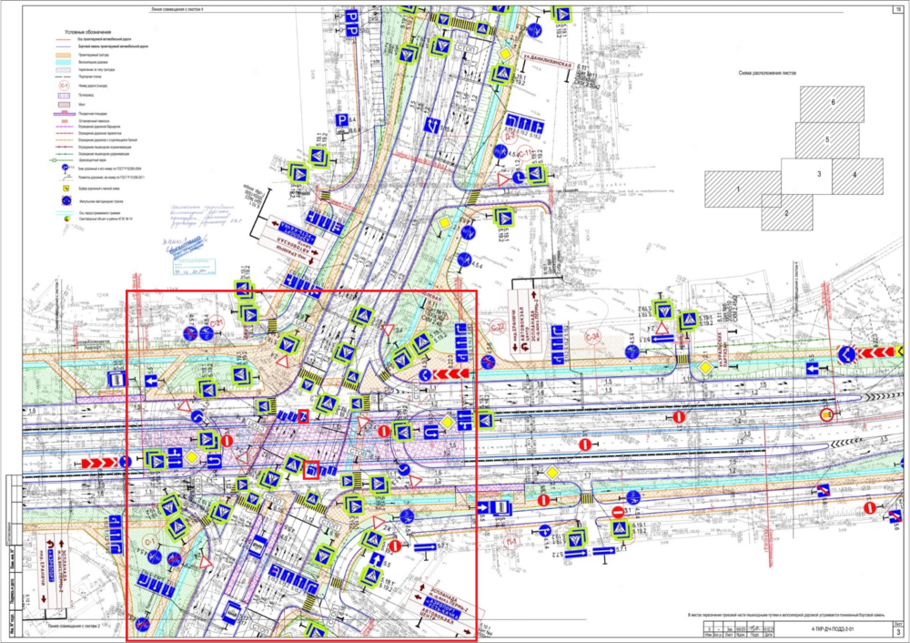Select page number 18 box
This screenshot has height=643, width=910.
pyautogui.click(x=899, y=9)
